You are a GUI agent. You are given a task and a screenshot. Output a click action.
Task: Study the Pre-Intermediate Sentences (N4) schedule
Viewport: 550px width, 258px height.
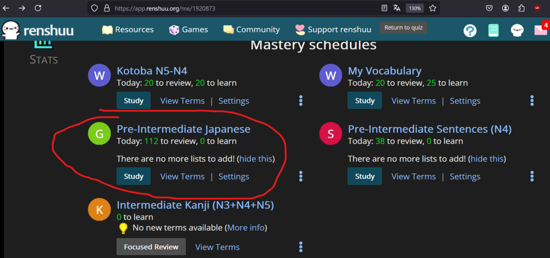[x=365, y=176]
